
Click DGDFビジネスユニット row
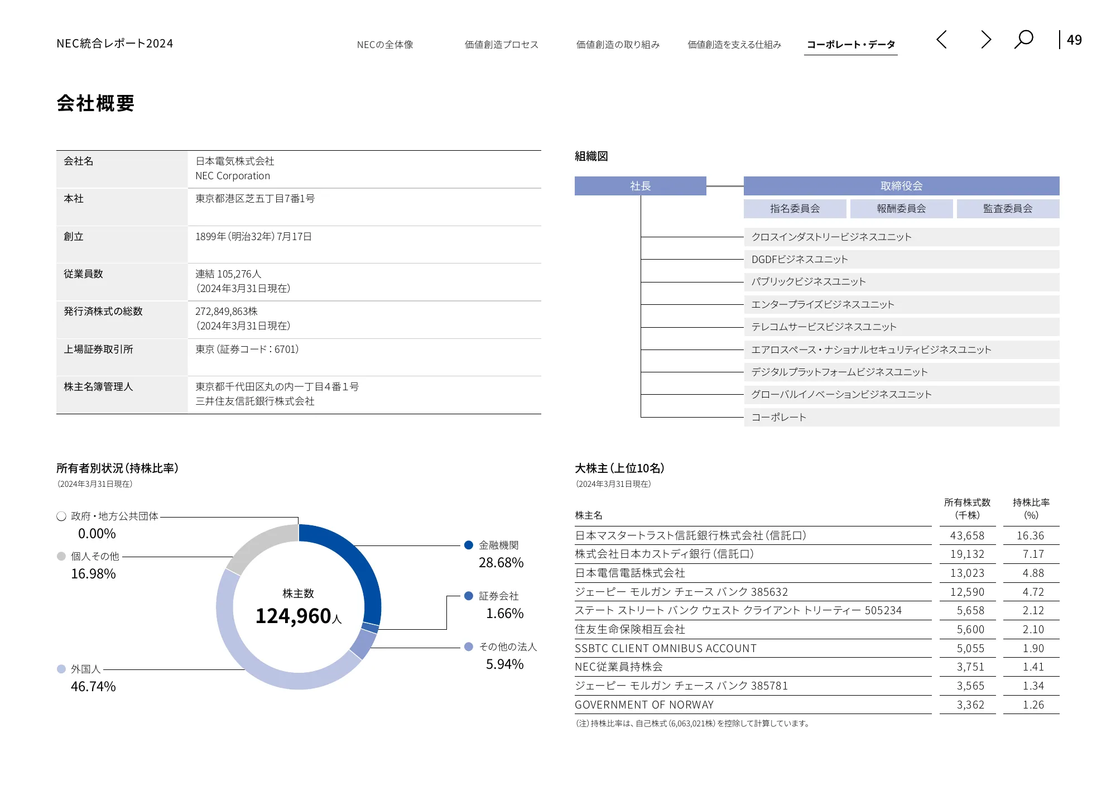tap(902, 260)
